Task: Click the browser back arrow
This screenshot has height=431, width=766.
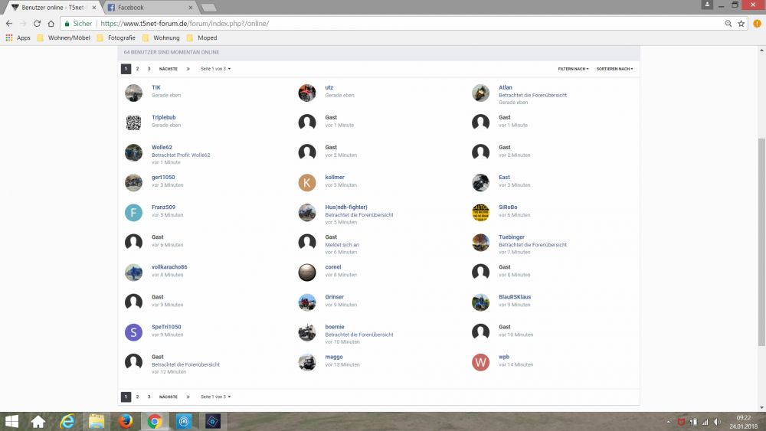Action: 8,24
